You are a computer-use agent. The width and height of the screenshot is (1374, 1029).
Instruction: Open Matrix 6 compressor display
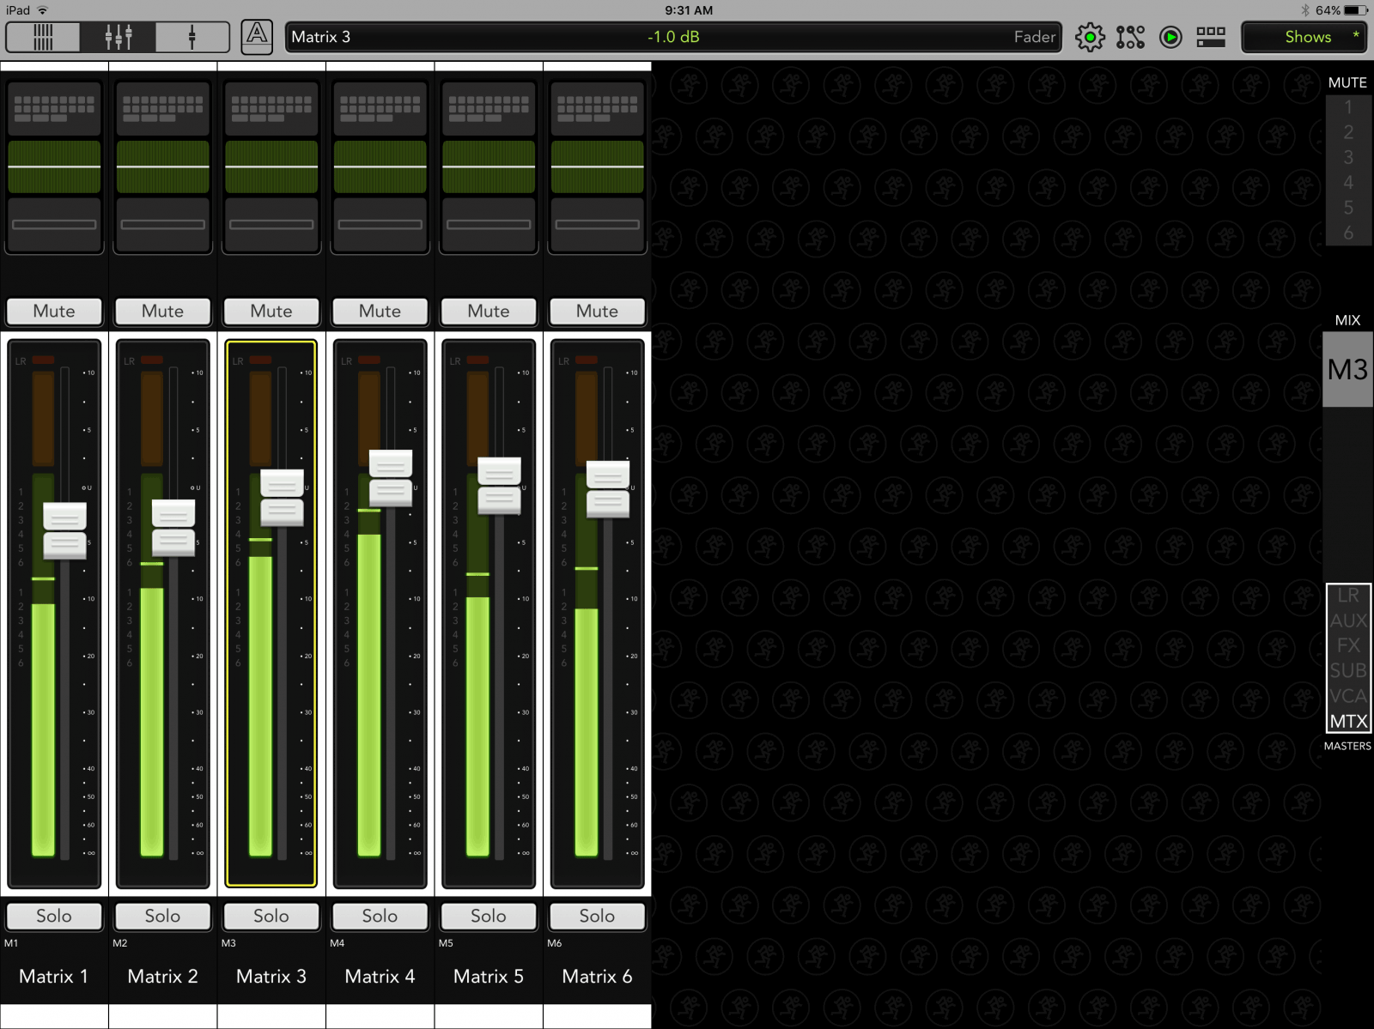pyautogui.click(x=597, y=225)
